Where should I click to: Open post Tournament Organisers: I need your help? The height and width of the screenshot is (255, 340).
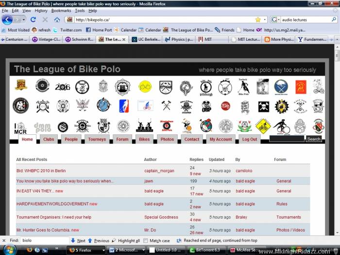54,217
